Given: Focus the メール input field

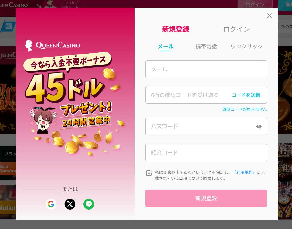Looking at the screenshot, I should coord(206,69).
